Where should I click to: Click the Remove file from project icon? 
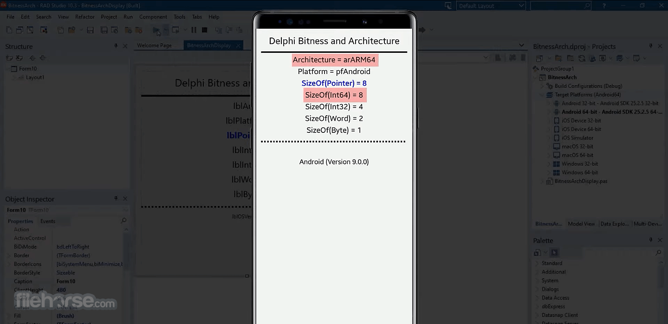[x=139, y=30]
